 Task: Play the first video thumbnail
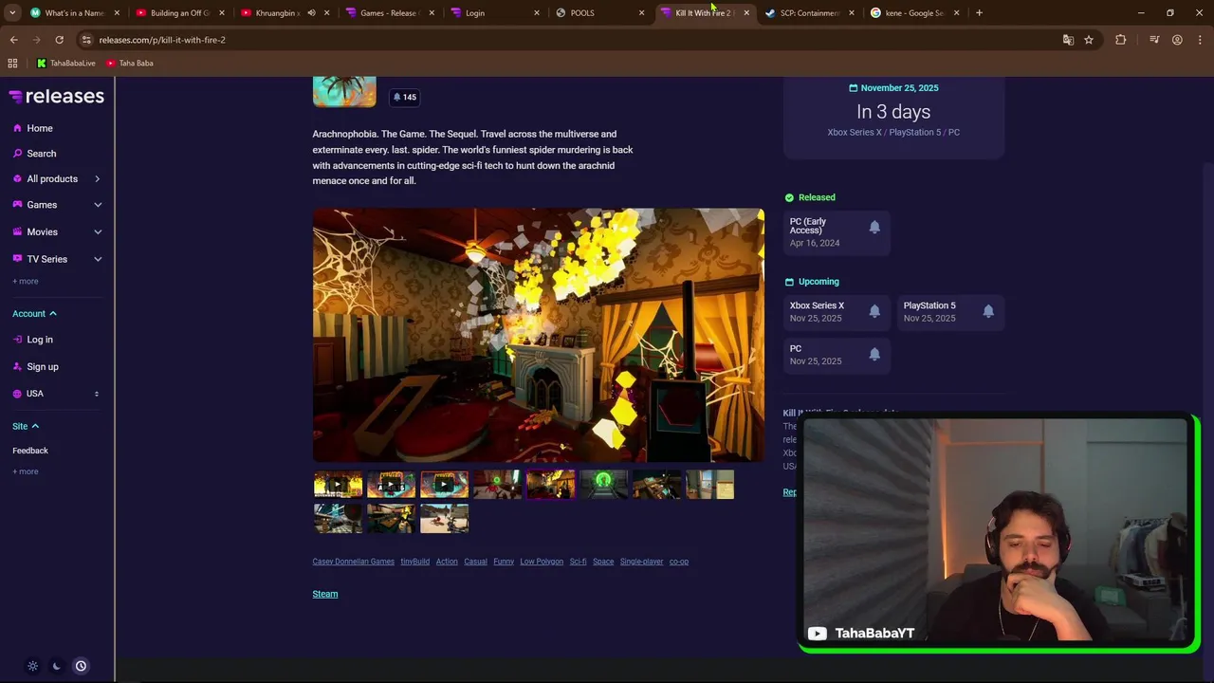pos(338,485)
